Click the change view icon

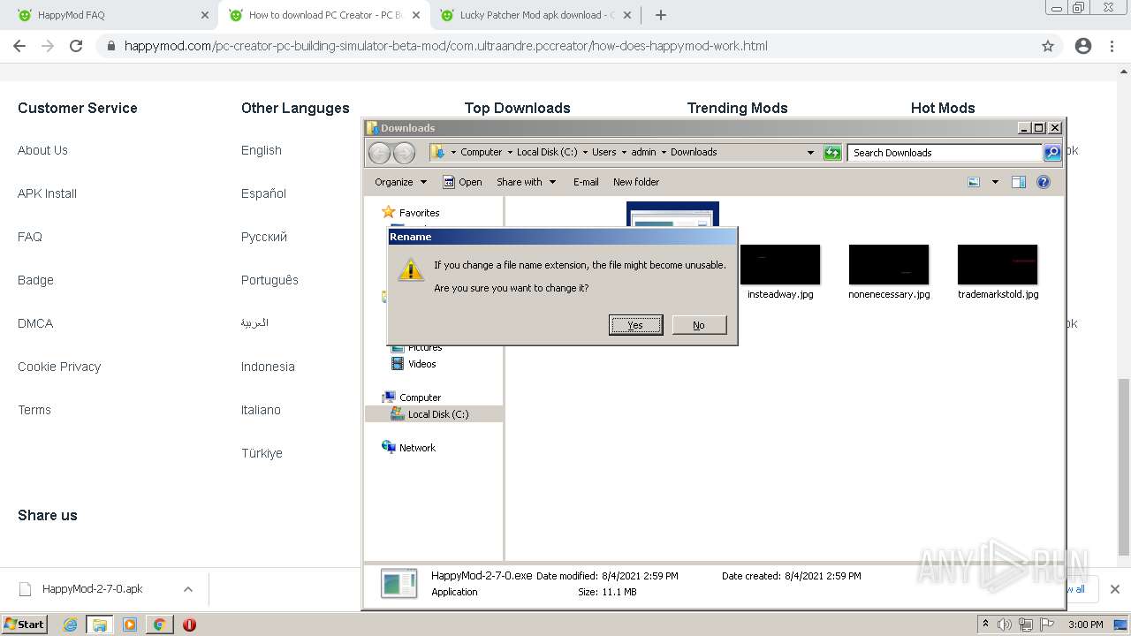click(x=974, y=182)
